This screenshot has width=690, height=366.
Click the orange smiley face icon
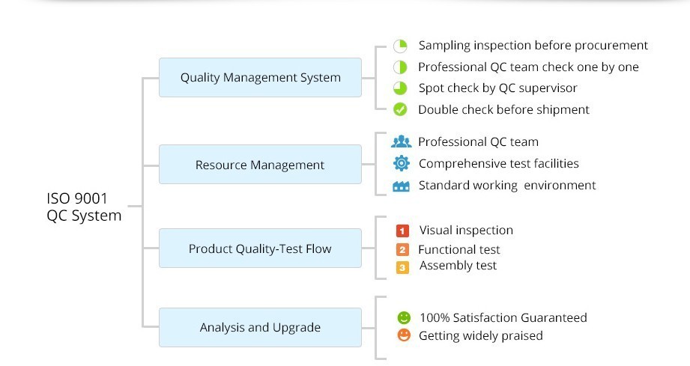click(x=404, y=336)
